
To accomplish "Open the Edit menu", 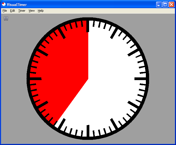I will click(12, 11).
